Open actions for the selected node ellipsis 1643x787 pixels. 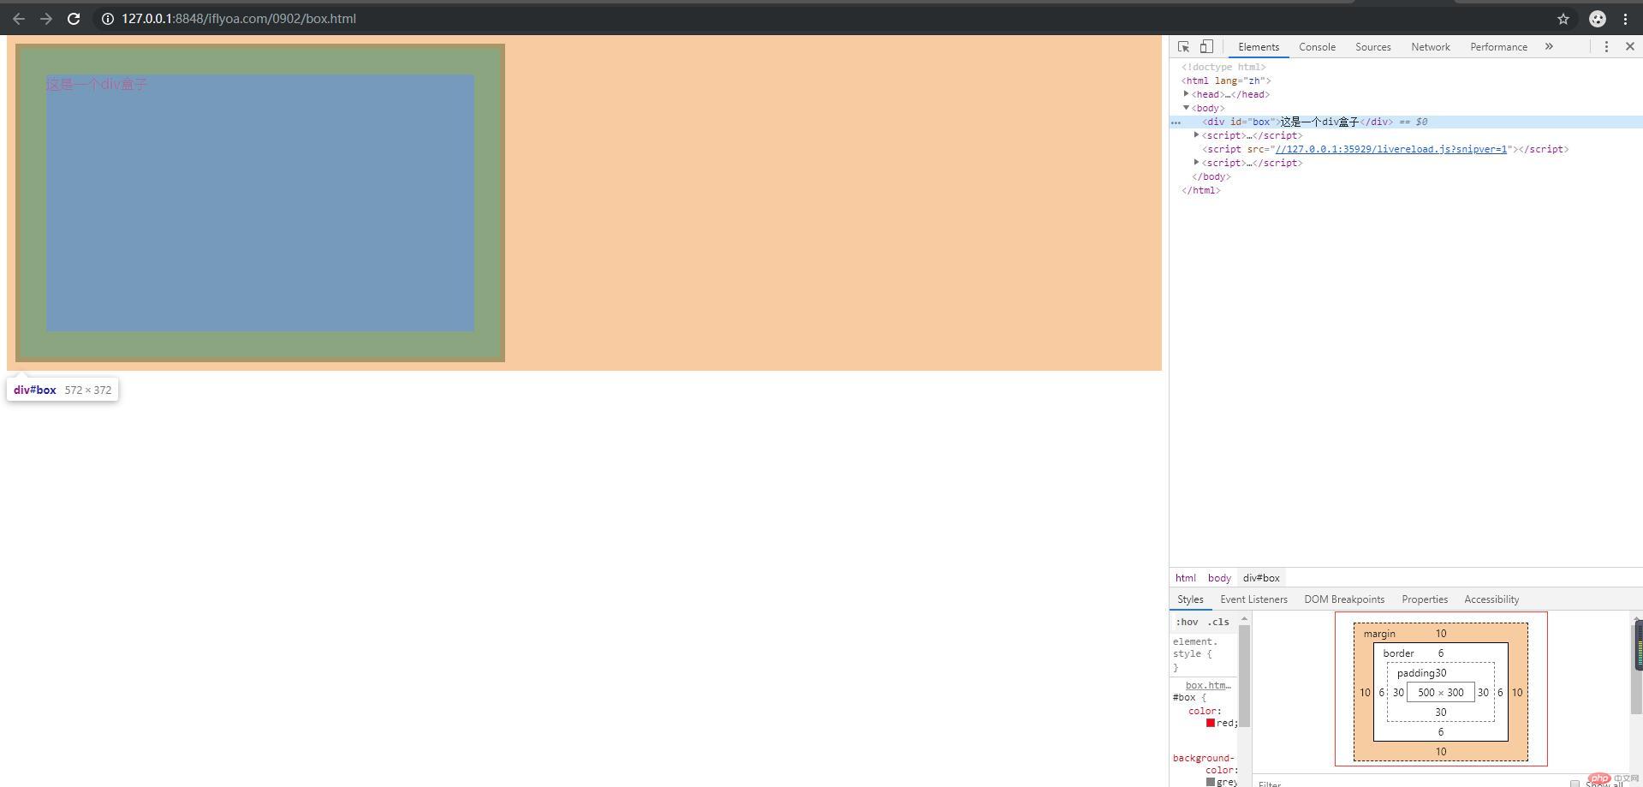click(1176, 122)
